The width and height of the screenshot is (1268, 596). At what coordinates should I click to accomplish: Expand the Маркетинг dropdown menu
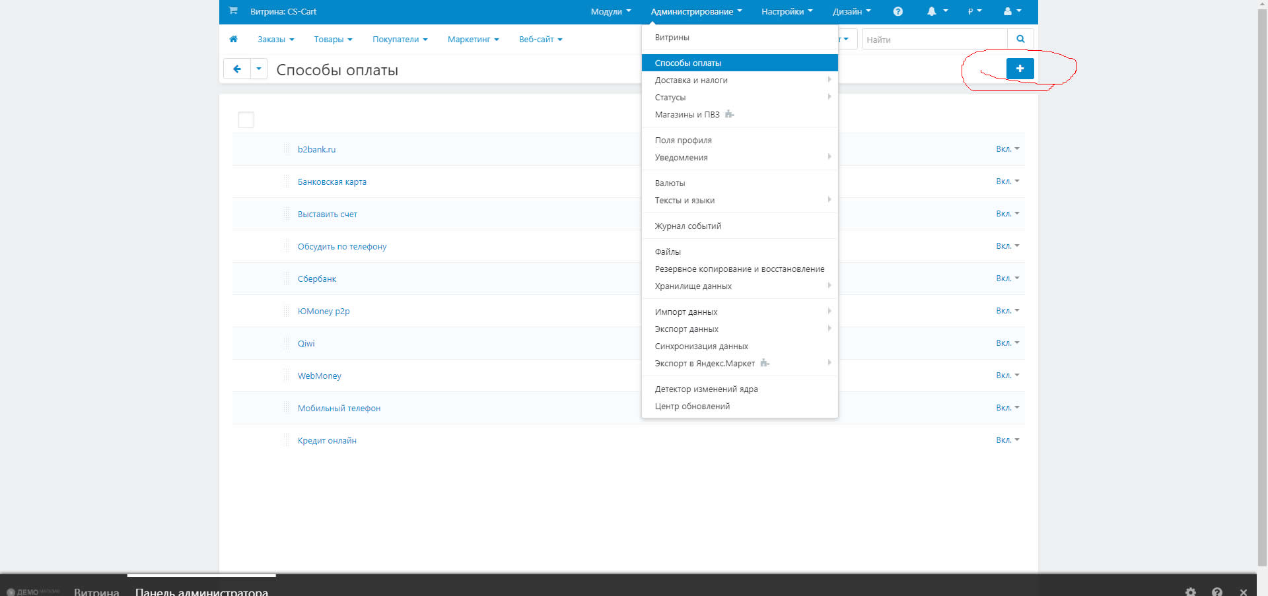473,40
